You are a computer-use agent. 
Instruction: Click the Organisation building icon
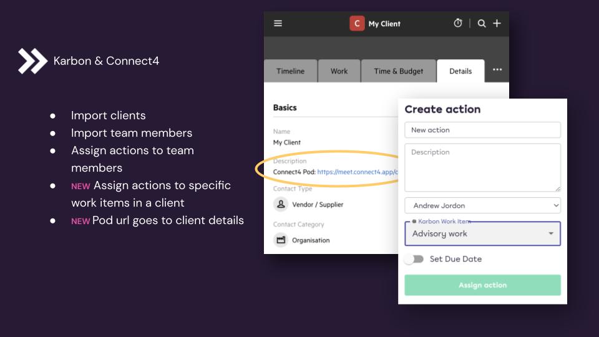[280, 240]
